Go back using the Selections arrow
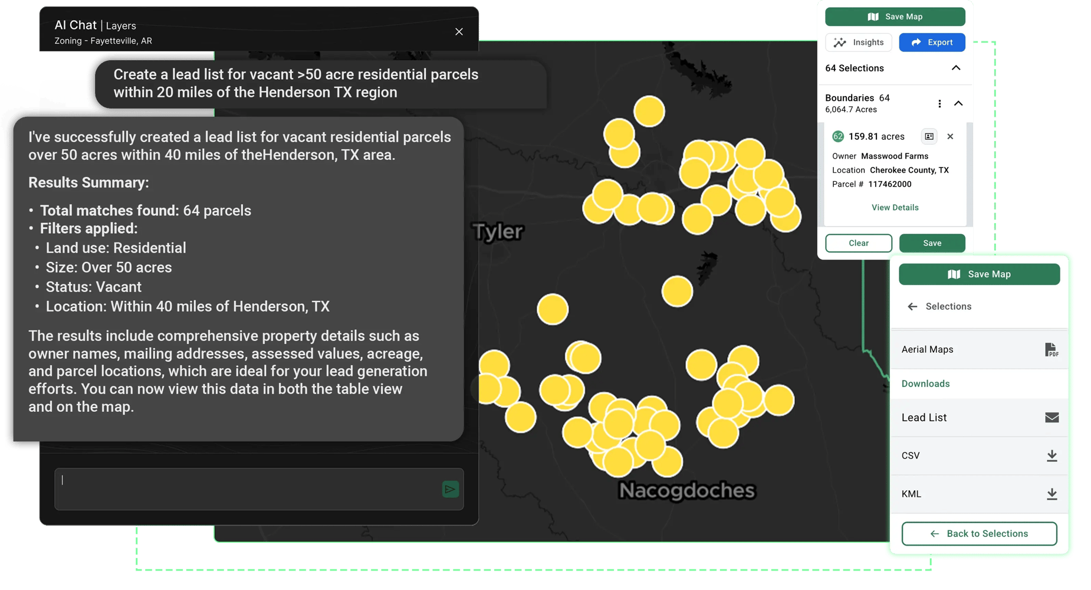1091x590 pixels. click(x=912, y=306)
